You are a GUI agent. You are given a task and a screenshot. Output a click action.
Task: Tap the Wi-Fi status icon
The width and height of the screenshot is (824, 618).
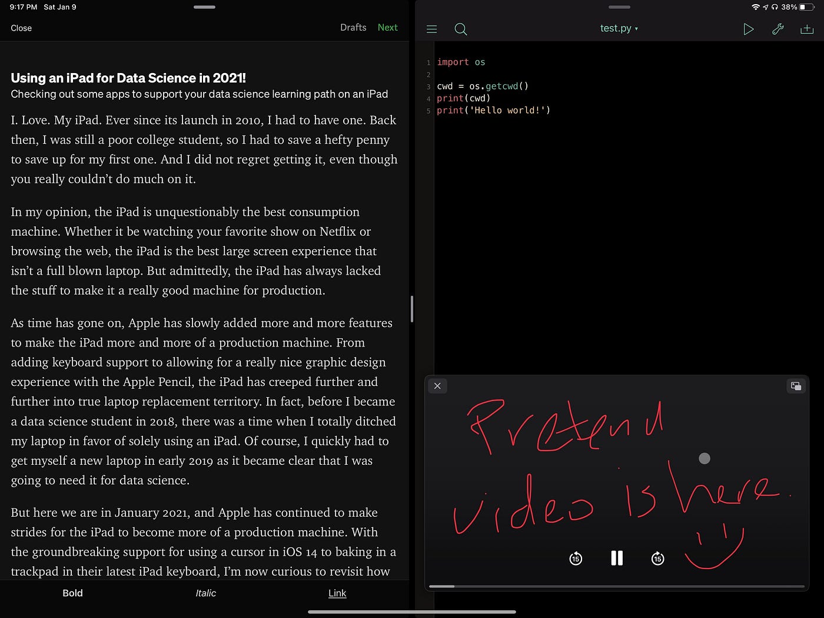(756, 7)
